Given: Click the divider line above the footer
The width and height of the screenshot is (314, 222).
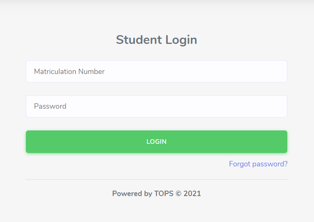Looking at the screenshot, I should 156,179.
